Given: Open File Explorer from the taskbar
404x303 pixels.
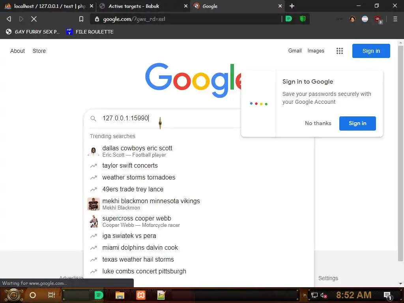Looking at the screenshot, I should coord(120,295).
